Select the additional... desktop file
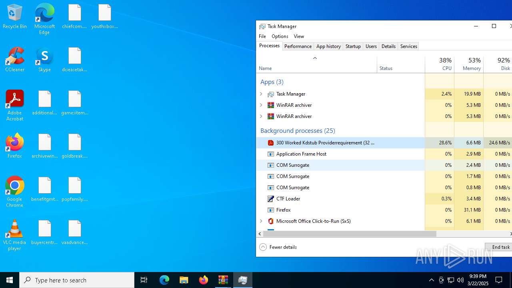This screenshot has height=288, width=512. pyautogui.click(x=44, y=103)
